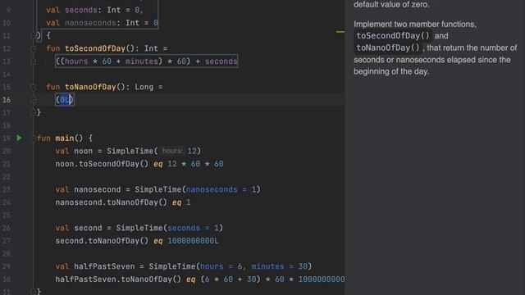
Task: Click toSecondOfDay() code span in description panel
Action: click(393, 36)
